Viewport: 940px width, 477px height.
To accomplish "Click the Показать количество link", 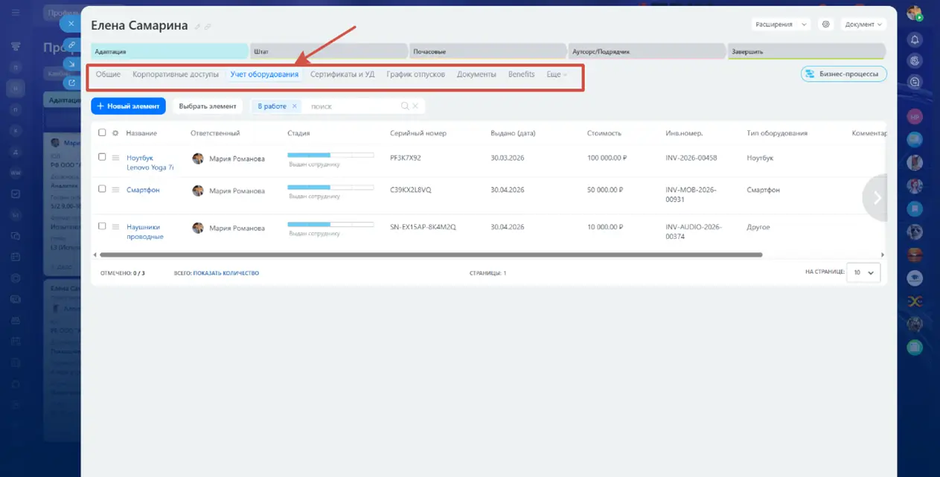I will [226, 273].
